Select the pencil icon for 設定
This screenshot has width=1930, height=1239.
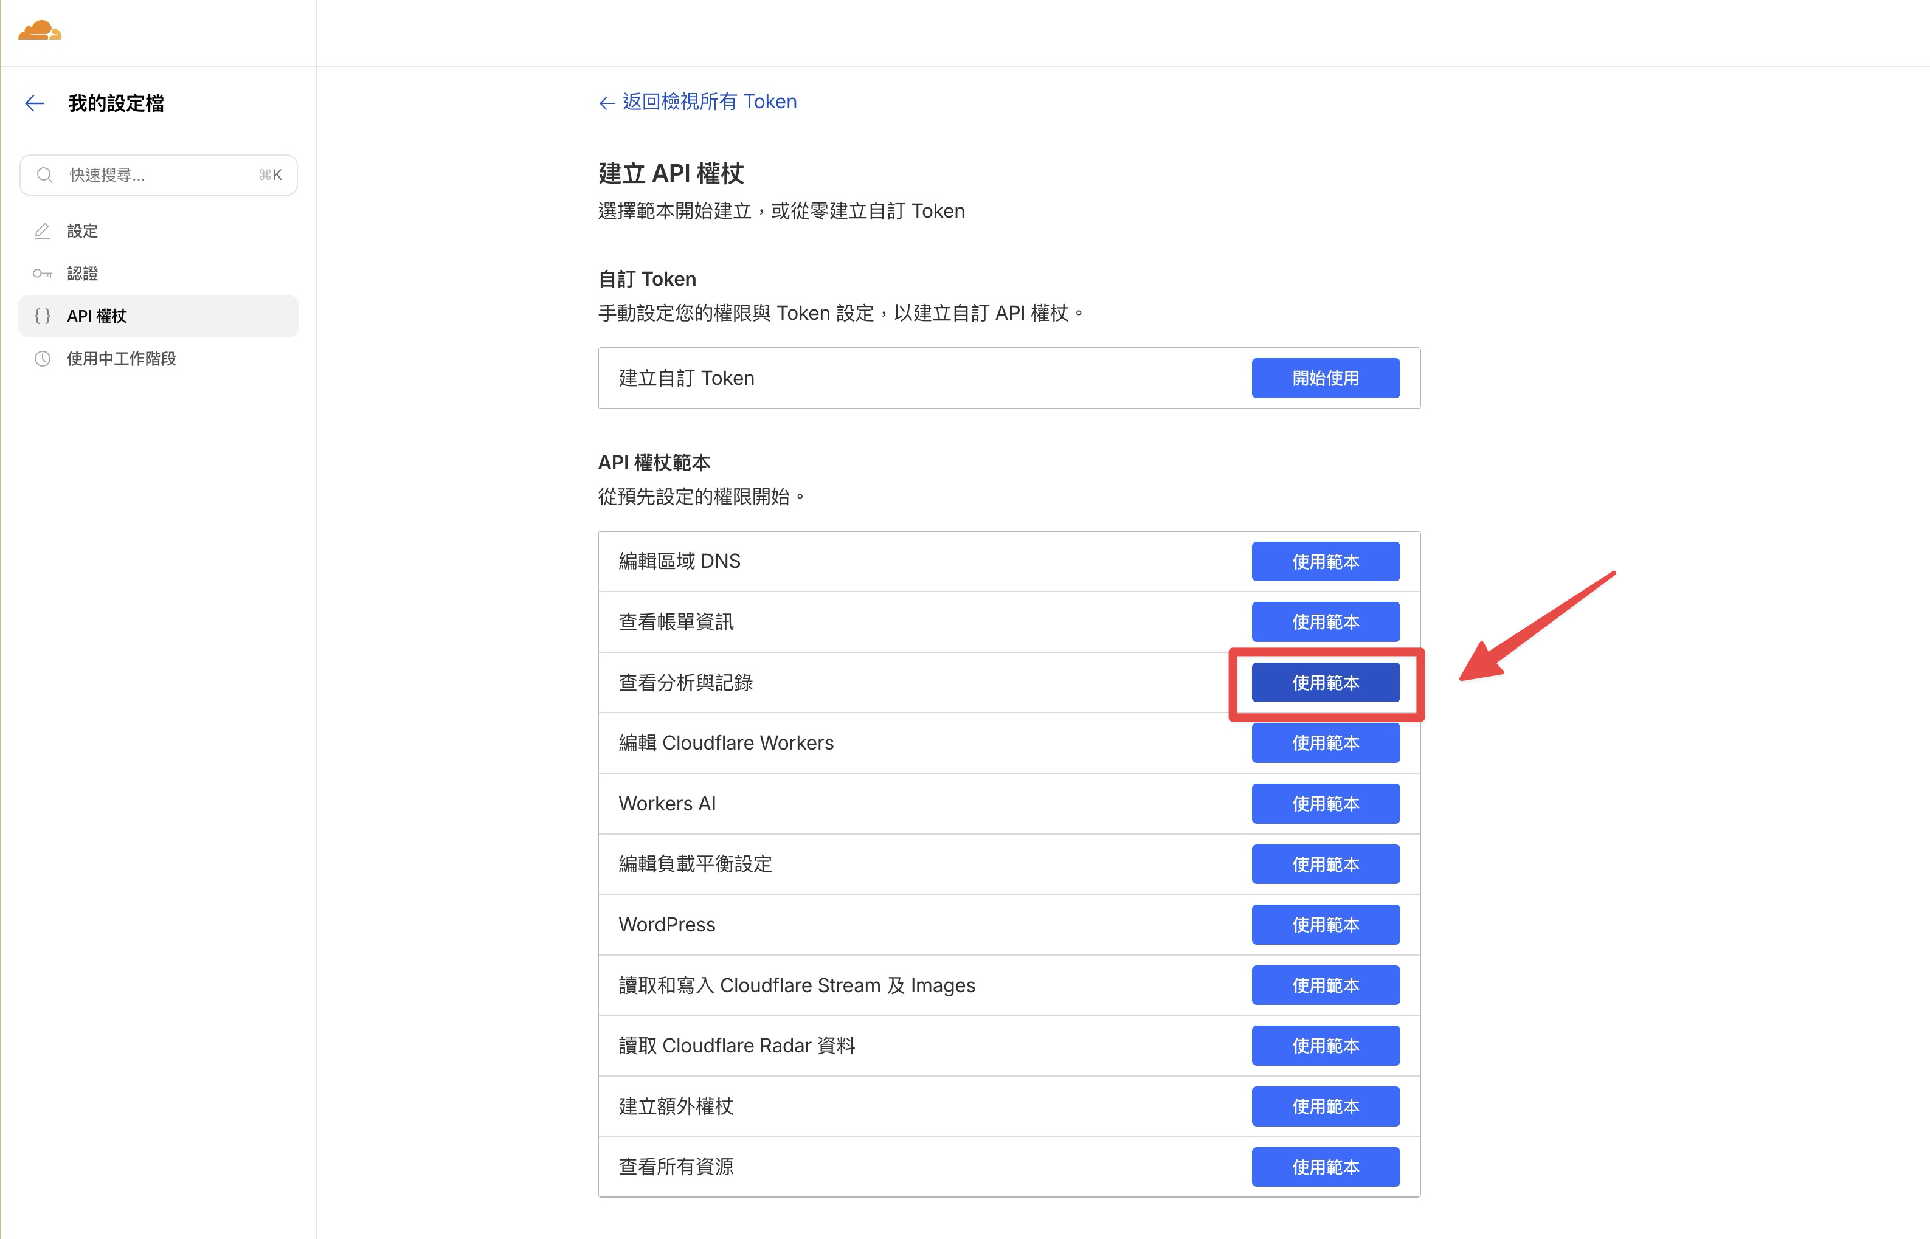point(42,231)
